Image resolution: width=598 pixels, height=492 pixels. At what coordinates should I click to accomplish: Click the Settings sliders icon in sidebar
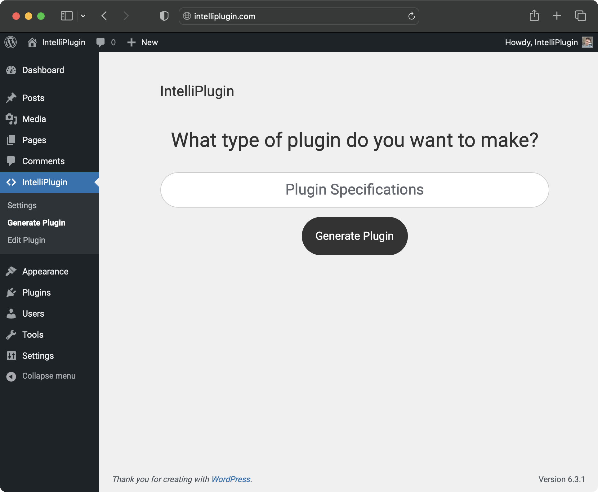pyautogui.click(x=11, y=356)
